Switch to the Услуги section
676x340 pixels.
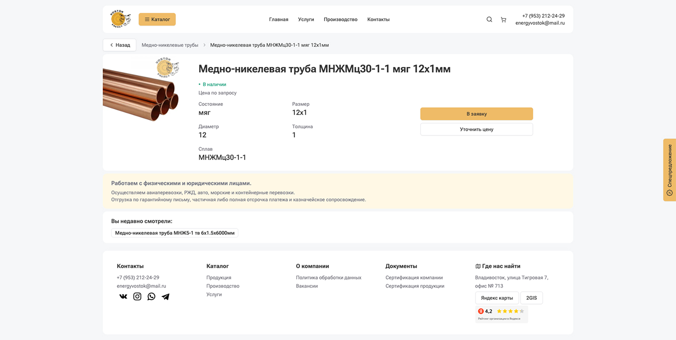tap(306, 19)
